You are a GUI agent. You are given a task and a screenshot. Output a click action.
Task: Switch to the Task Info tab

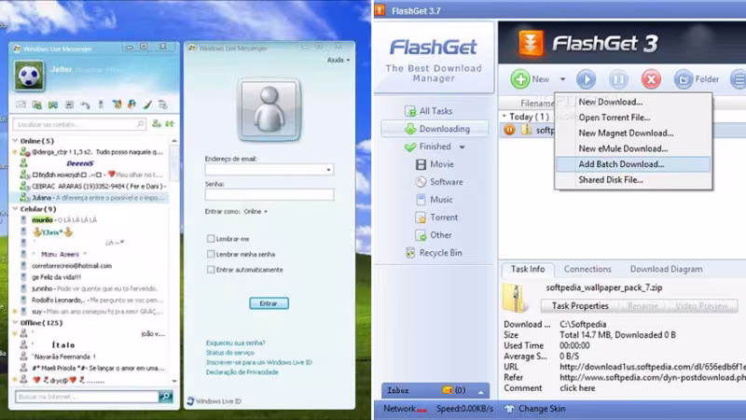(x=528, y=269)
